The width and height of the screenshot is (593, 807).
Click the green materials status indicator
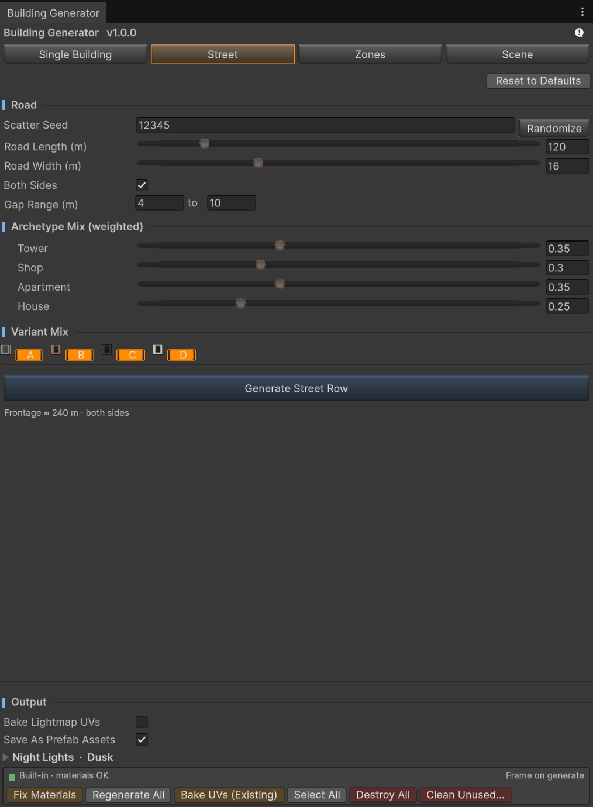click(x=12, y=777)
